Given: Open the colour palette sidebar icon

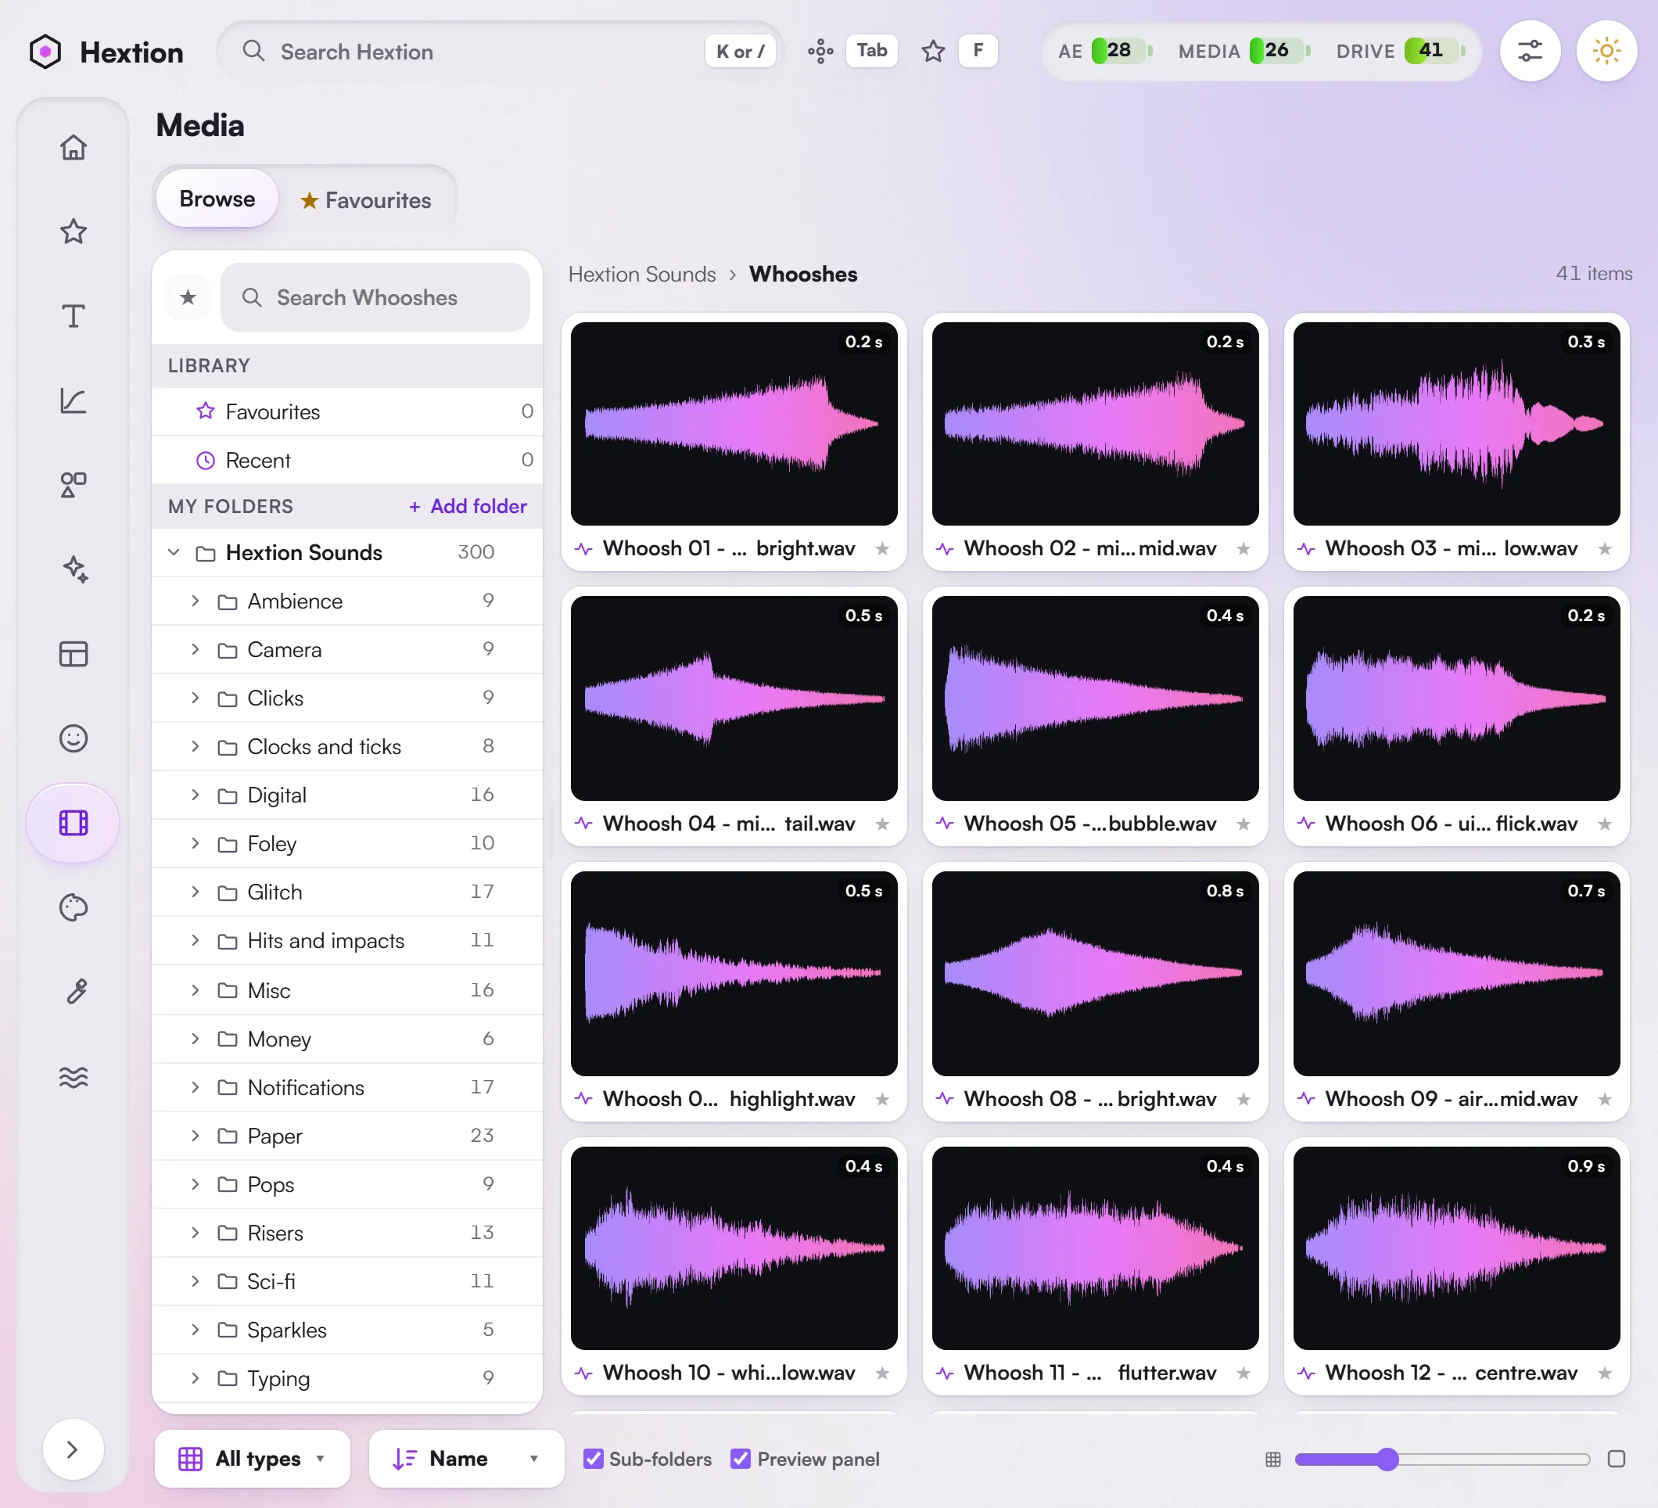Looking at the screenshot, I should 74,907.
